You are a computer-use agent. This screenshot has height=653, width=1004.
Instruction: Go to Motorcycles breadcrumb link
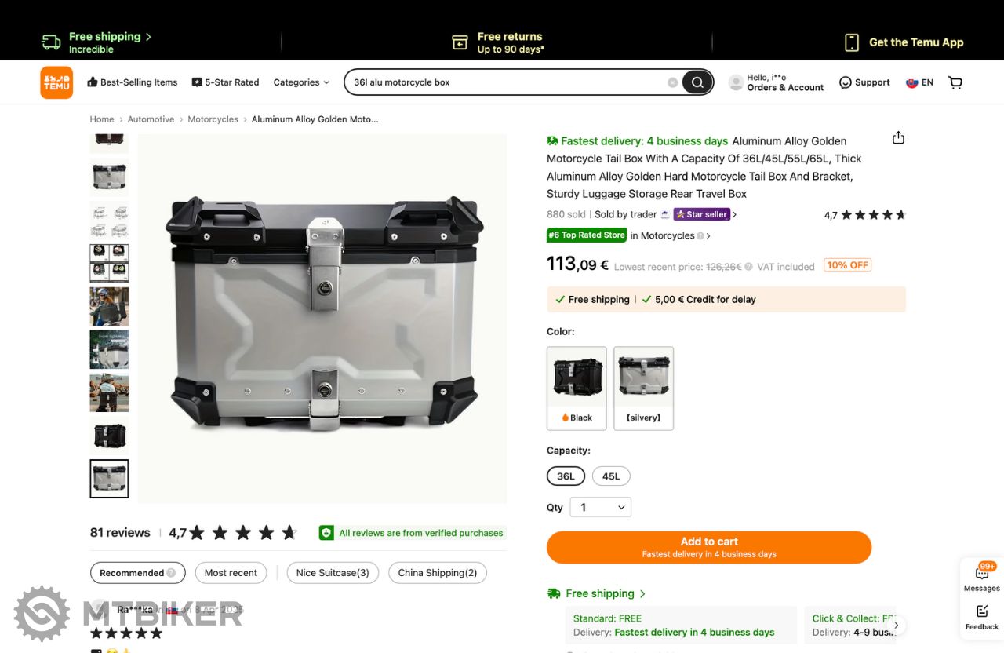tap(213, 119)
